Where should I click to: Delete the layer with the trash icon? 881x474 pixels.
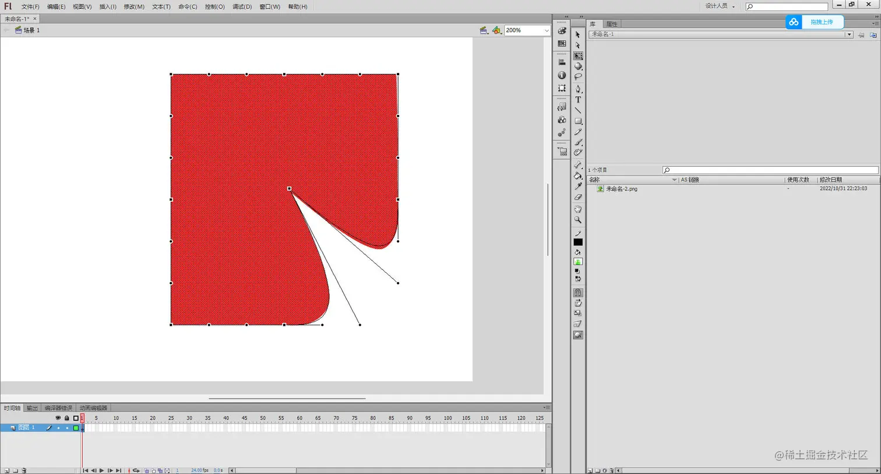click(x=24, y=471)
